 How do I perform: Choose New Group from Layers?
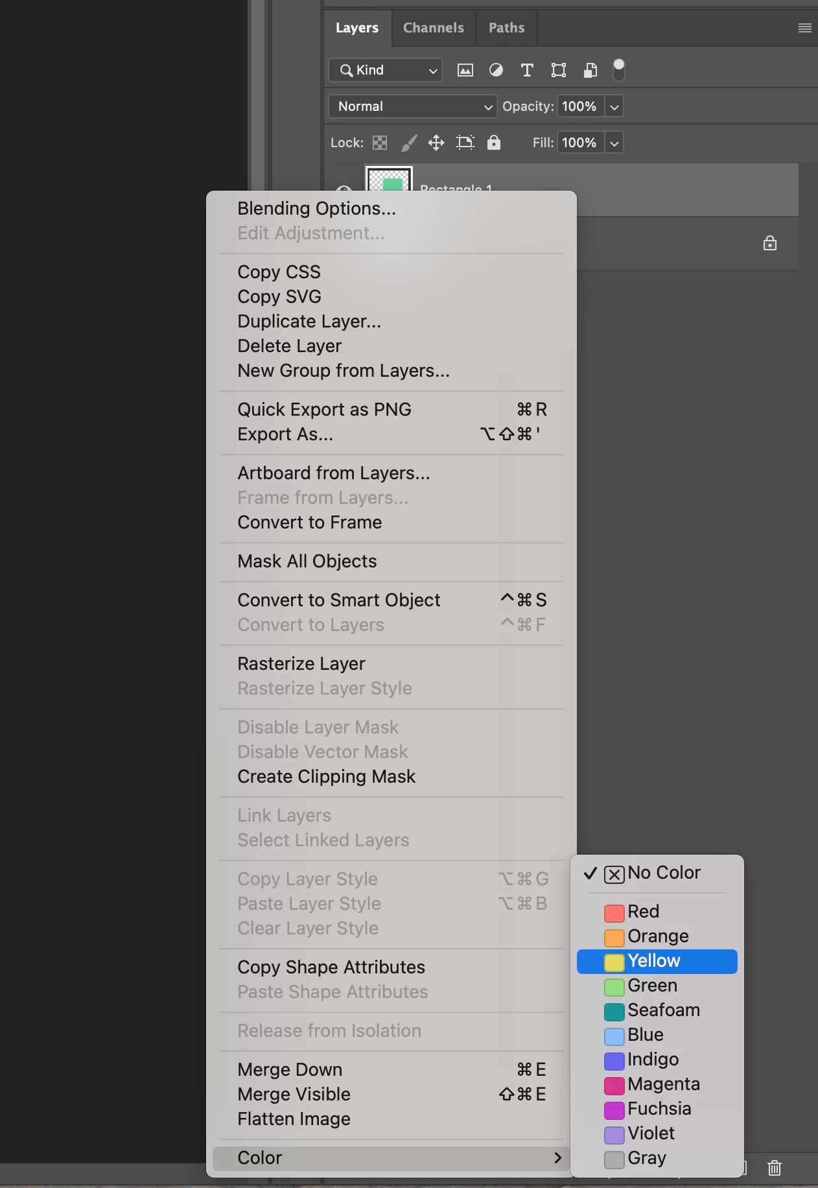[x=391, y=370]
